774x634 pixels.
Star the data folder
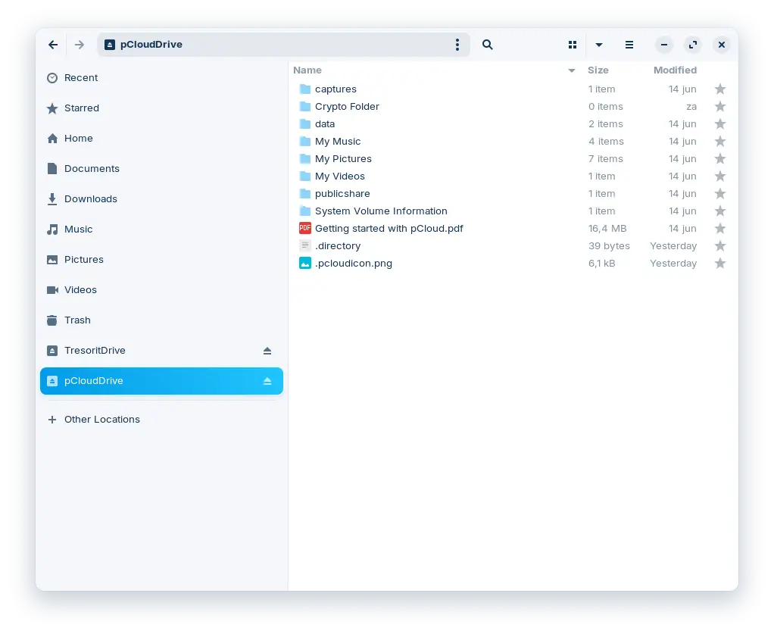(720, 124)
